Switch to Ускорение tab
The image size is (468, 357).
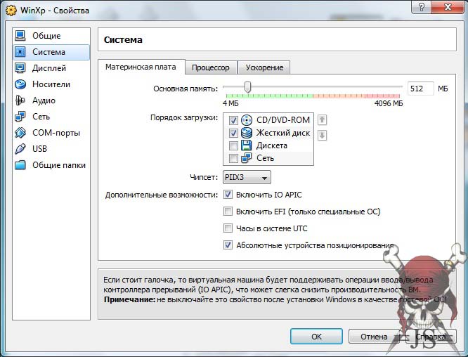click(x=264, y=67)
